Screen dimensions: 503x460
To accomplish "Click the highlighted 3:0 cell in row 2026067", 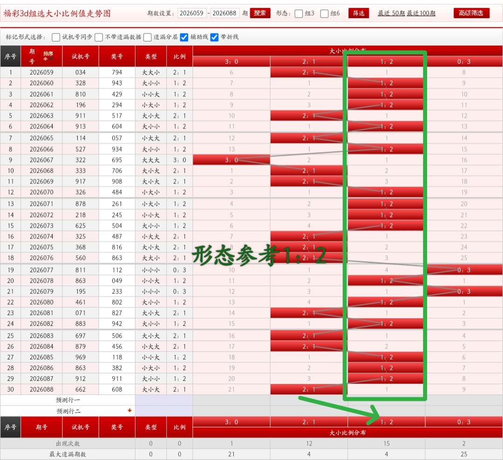I will click(x=231, y=160).
